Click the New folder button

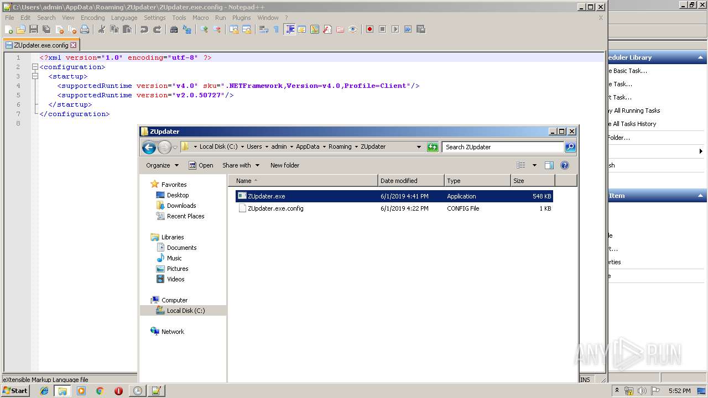tap(285, 165)
